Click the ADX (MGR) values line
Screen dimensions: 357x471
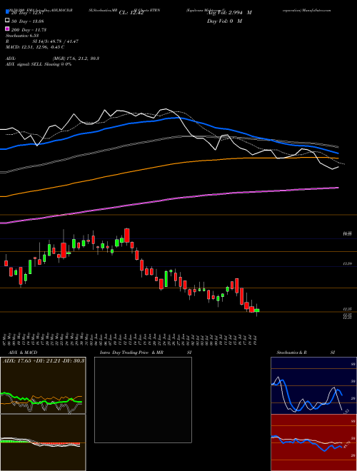pyautogui.click(x=52, y=59)
